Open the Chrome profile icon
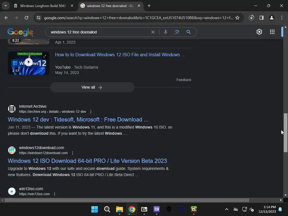 tap(272, 18)
